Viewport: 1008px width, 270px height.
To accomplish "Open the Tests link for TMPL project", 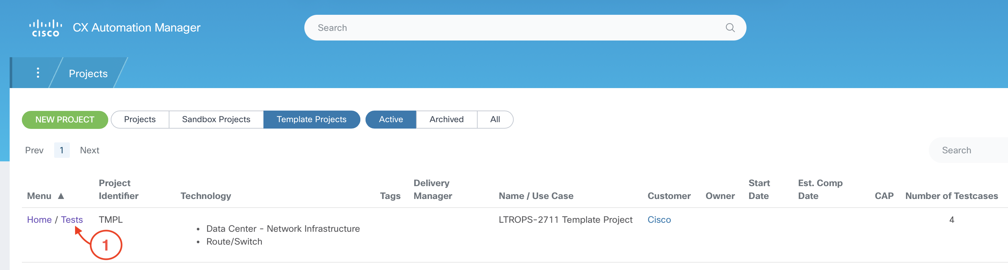I will 71,220.
